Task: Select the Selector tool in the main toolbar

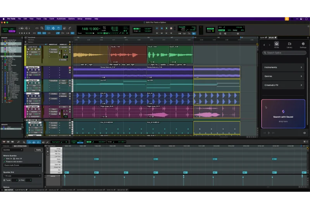Action: (x=53, y=28)
